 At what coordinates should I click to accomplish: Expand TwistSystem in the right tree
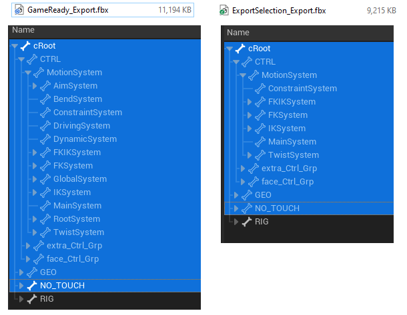point(250,155)
